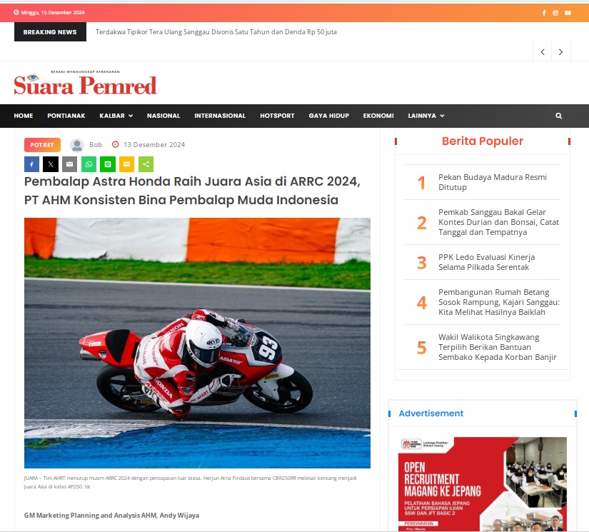The image size is (589, 532).
Task: Click author Bob's avatar icon
Action: pos(77,145)
